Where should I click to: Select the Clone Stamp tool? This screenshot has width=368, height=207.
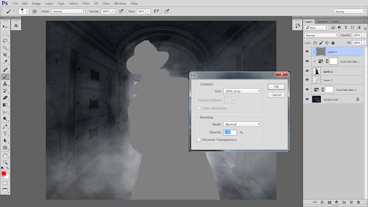(5, 84)
